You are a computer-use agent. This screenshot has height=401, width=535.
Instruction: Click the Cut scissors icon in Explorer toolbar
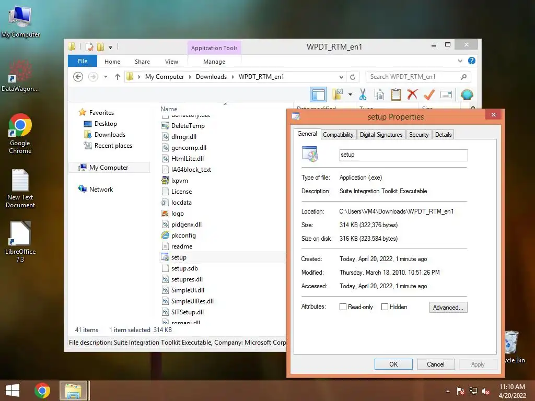(x=363, y=95)
